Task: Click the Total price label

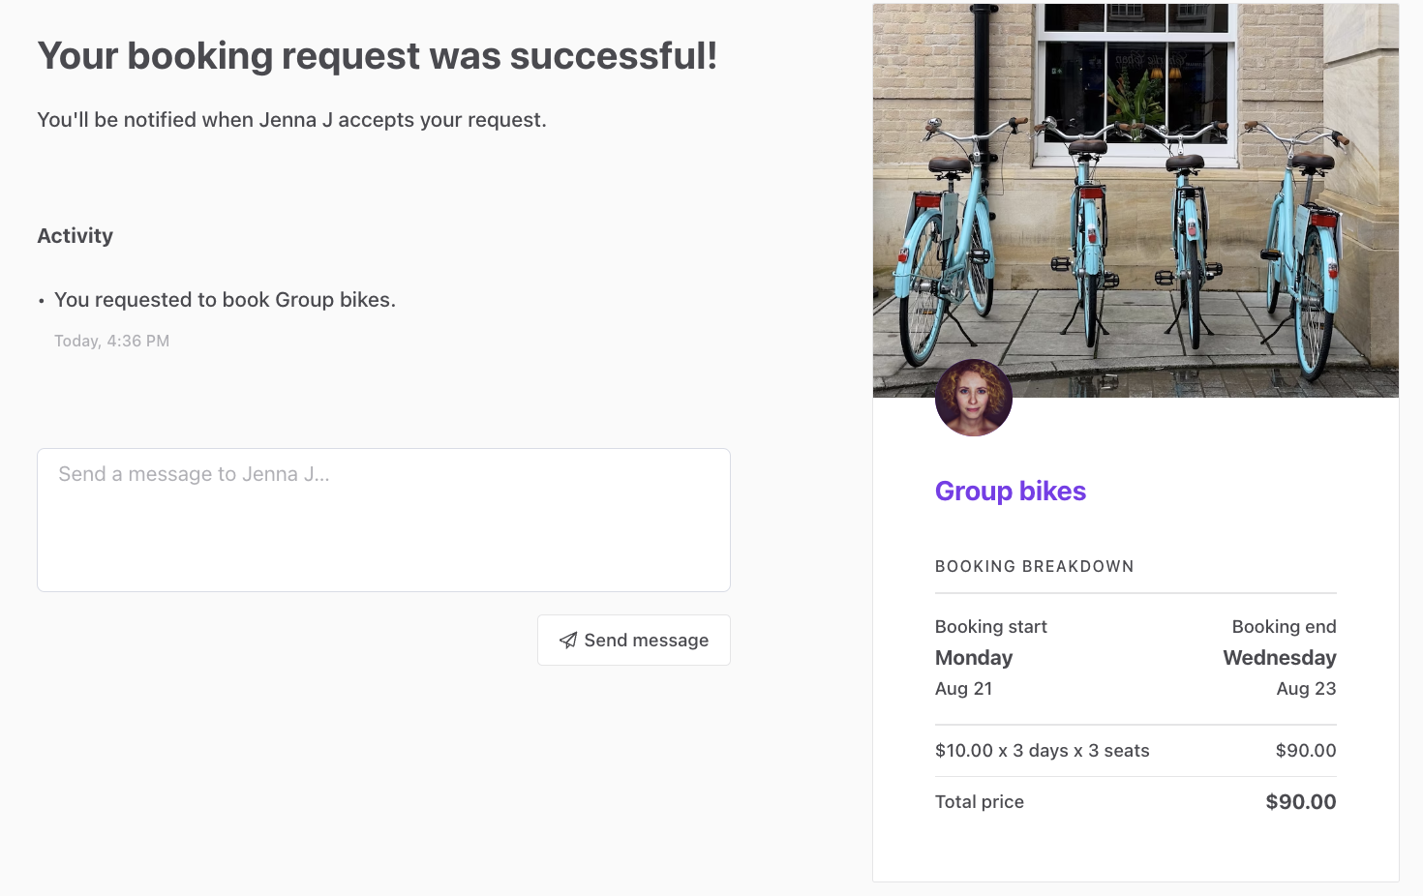Action: point(979,802)
